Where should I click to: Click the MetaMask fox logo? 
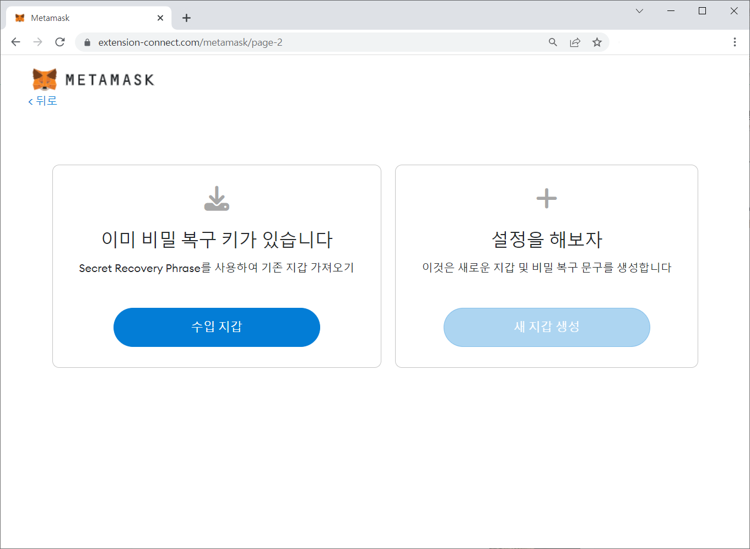45,79
